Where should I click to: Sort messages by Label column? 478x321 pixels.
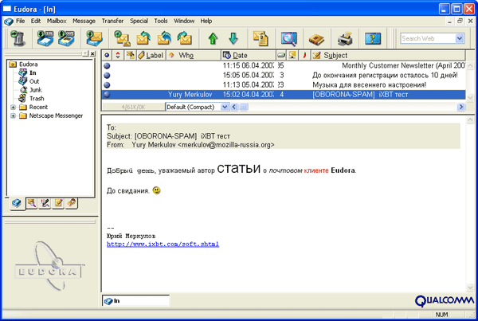[151, 55]
